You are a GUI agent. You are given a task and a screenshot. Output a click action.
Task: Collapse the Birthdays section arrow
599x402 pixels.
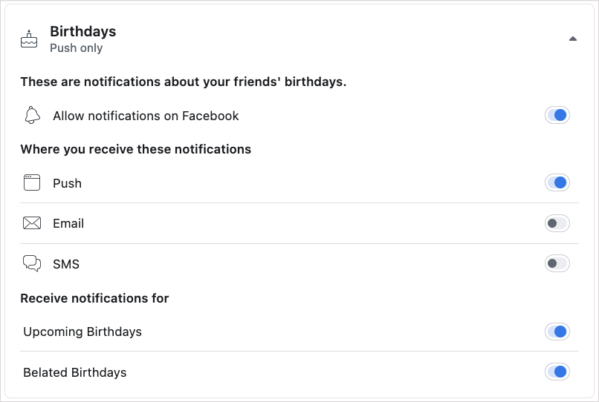tap(572, 39)
